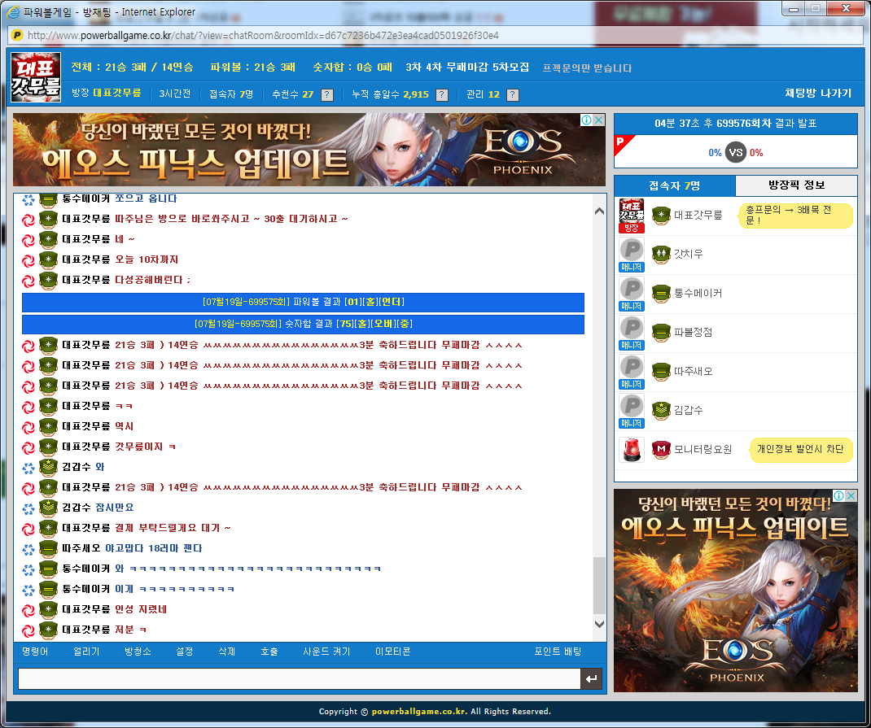Select user 따주새오 in participant list
Image resolution: width=871 pixels, height=728 pixels.
694,371
